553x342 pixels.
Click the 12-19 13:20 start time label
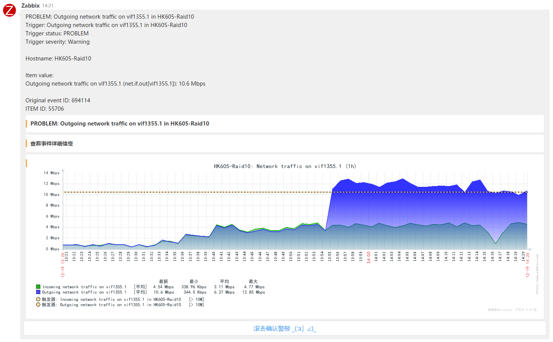pos(63,265)
